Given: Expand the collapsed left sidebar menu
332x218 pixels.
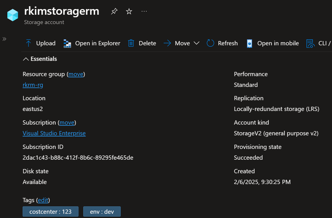Looking at the screenshot, I should pyautogui.click(x=5, y=39).
